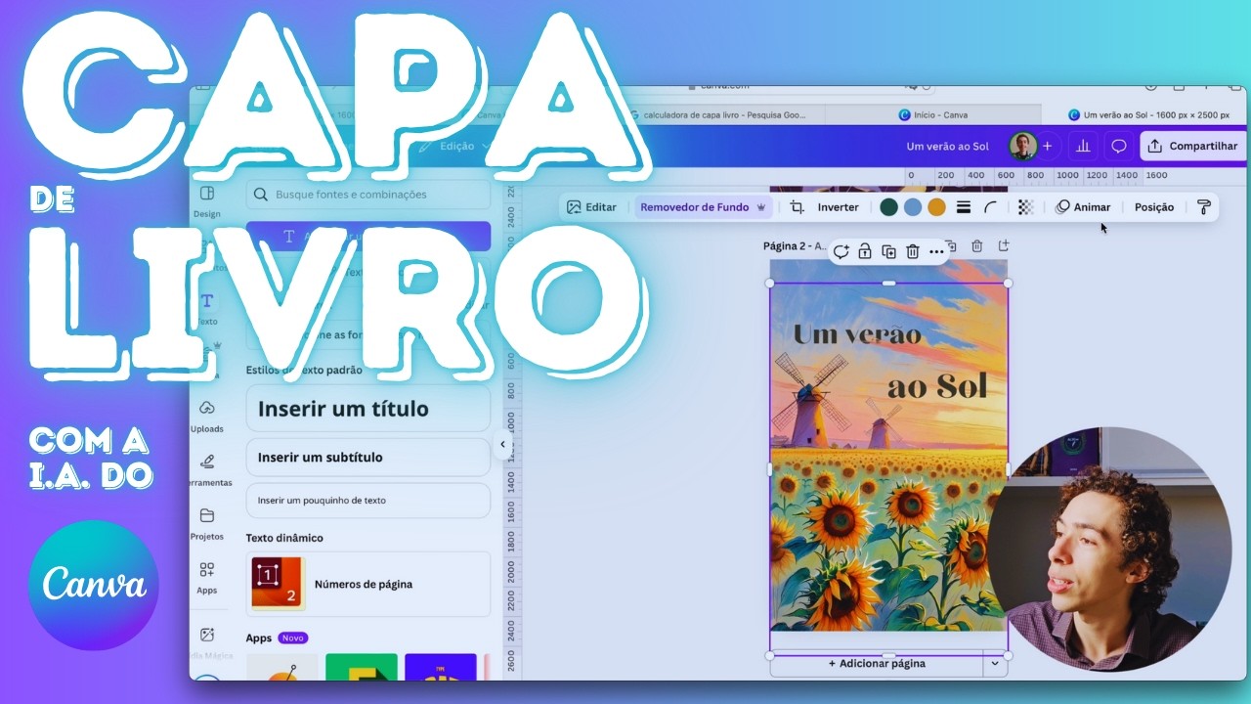Select the 'Um verão' text on canvas

pyautogui.click(x=857, y=334)
